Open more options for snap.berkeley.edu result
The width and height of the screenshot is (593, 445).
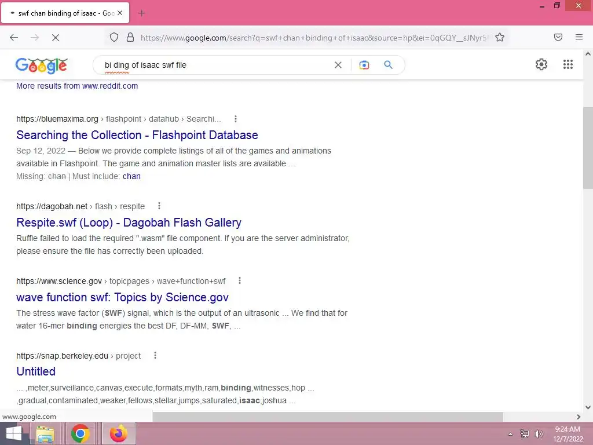point(155,355)
